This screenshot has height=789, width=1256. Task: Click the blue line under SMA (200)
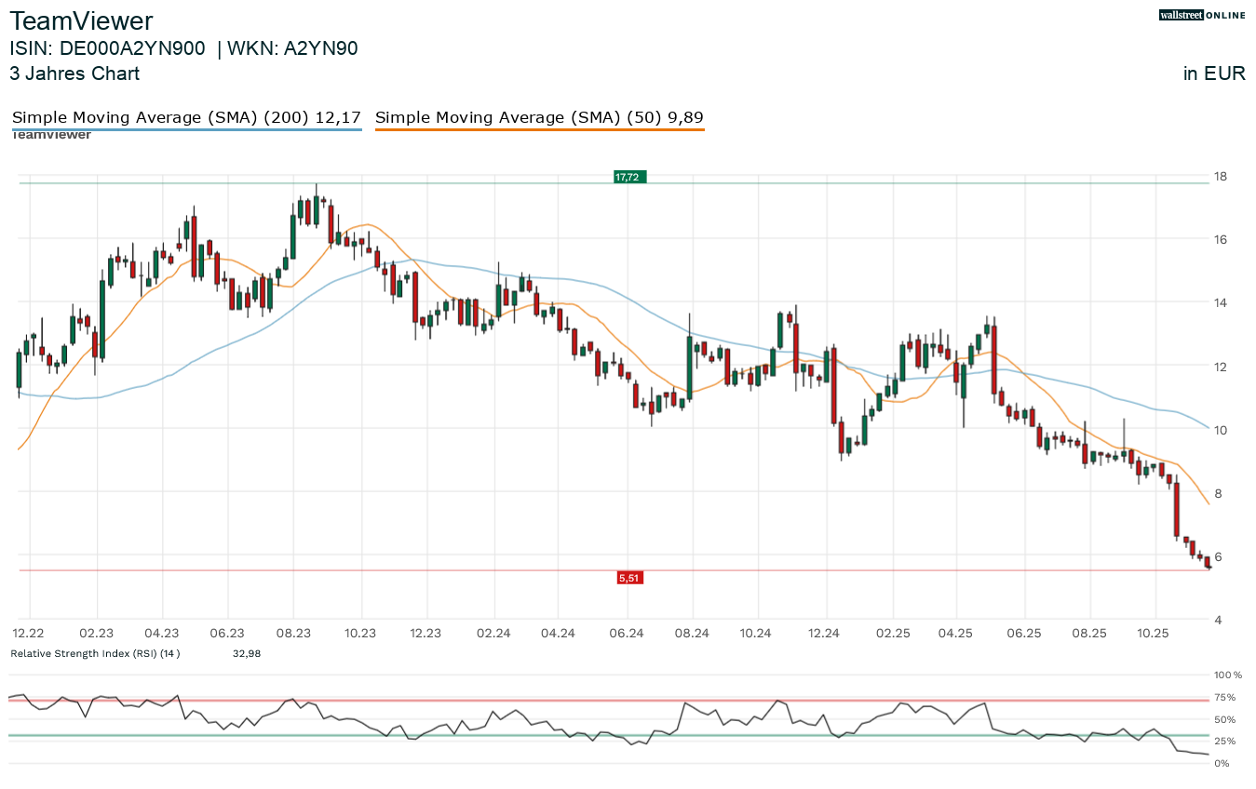pyautogui.click(x=186, y=129)
